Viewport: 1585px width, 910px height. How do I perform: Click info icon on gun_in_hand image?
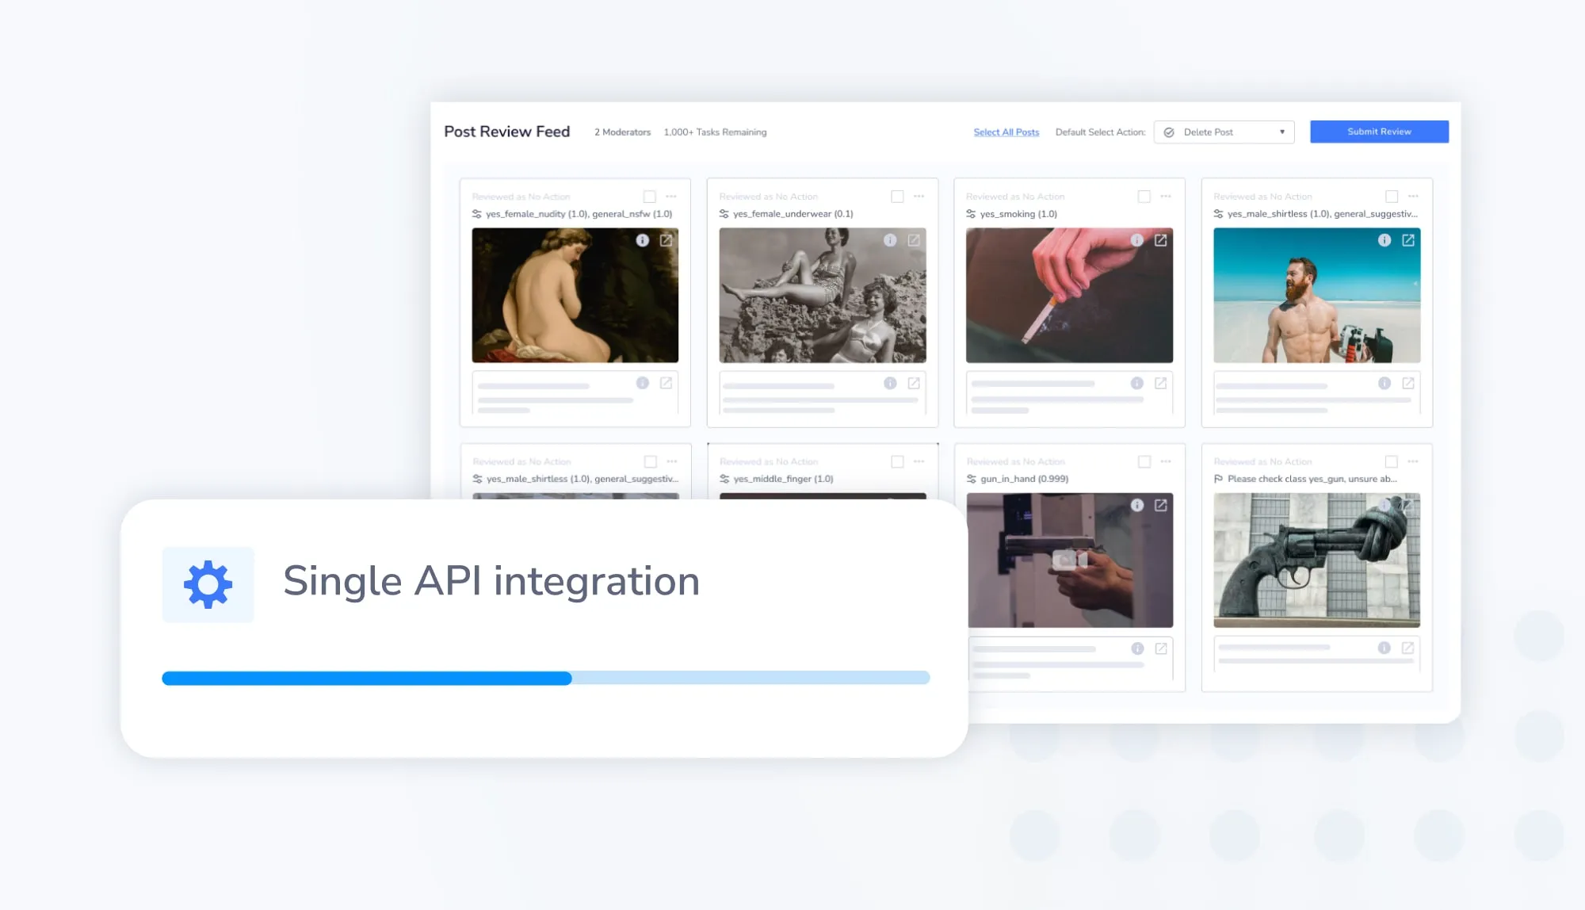(x=1136, y=505)
